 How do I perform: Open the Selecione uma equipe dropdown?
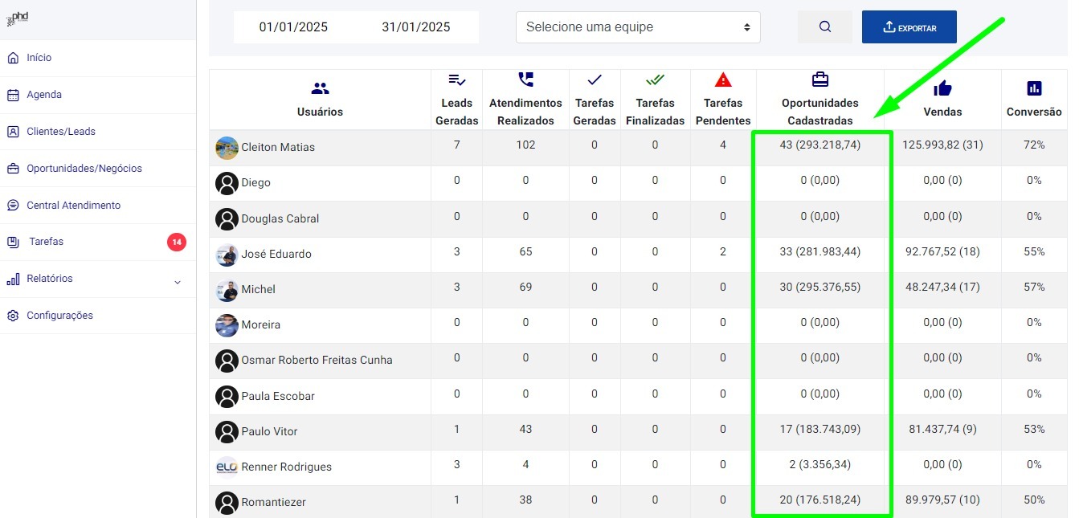click(638, 27)
